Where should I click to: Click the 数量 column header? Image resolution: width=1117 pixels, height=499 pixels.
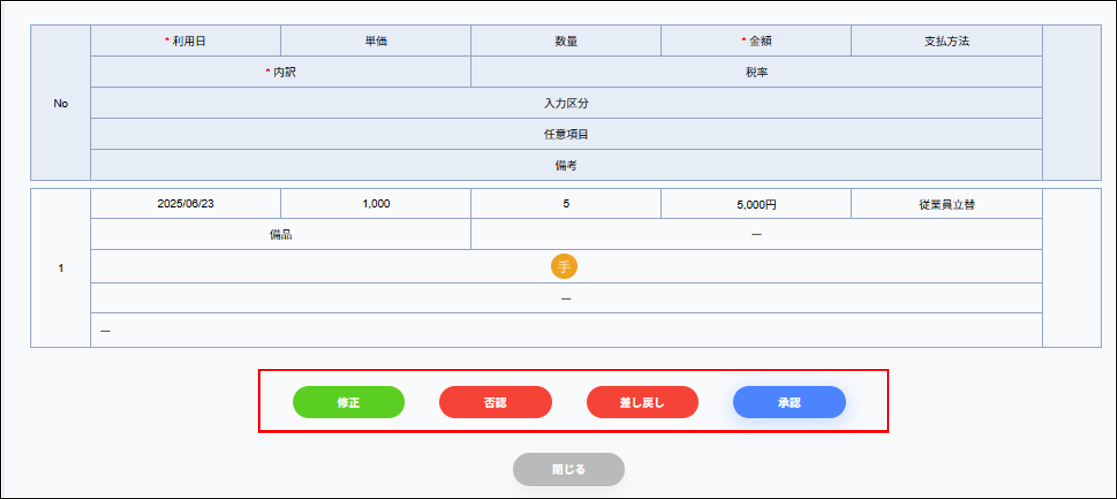pyautogui.click(x=566, y=41)
